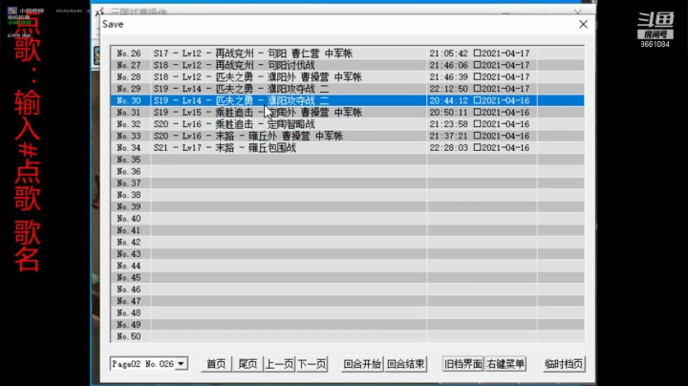Click the timestamp 21:23:58 in row No. 32
The width and height of the screenshot is (688, 386).
click(448, 124)
